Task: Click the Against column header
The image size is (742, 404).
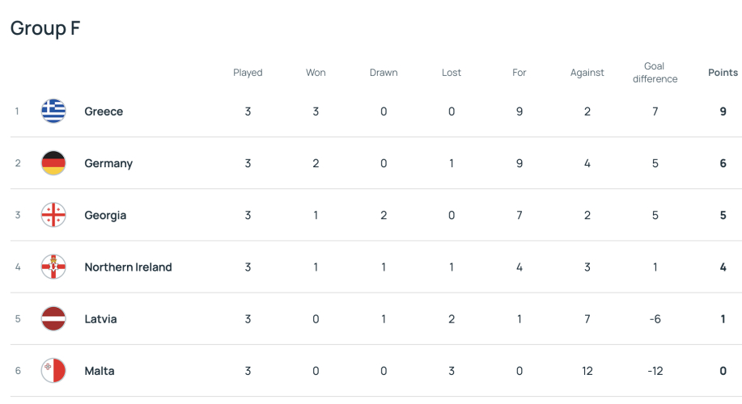Action: tap(587, 73)
